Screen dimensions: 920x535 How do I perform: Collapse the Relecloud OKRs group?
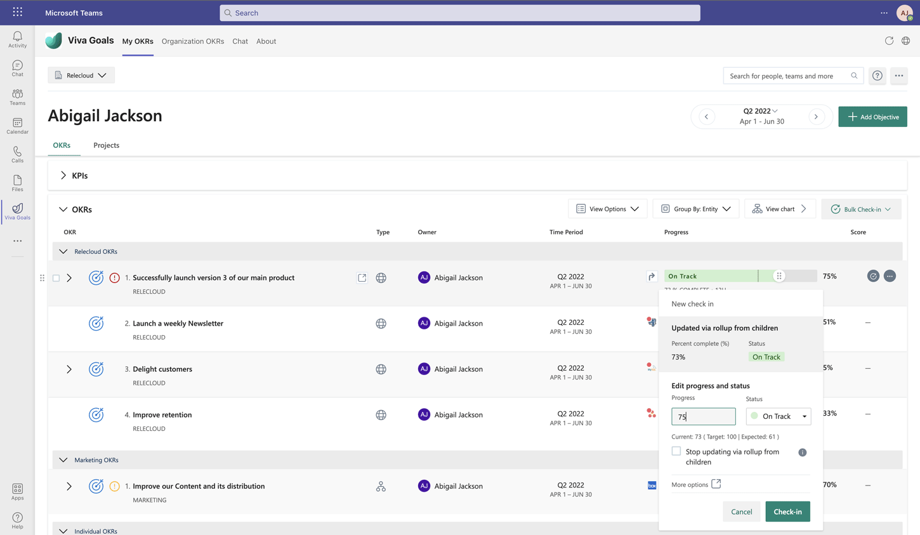coord(63,251)
